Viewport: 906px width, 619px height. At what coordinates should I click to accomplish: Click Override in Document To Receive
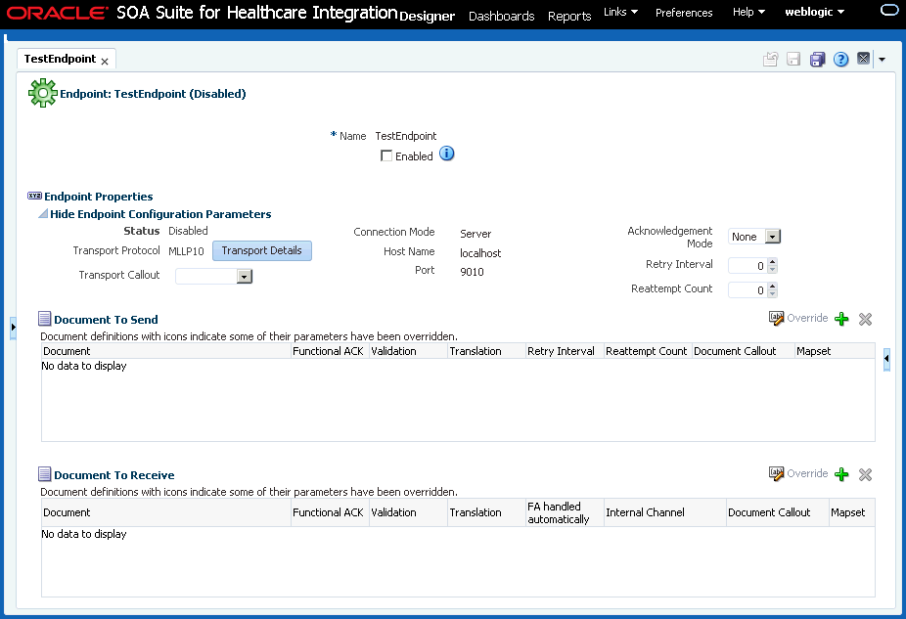798,473
